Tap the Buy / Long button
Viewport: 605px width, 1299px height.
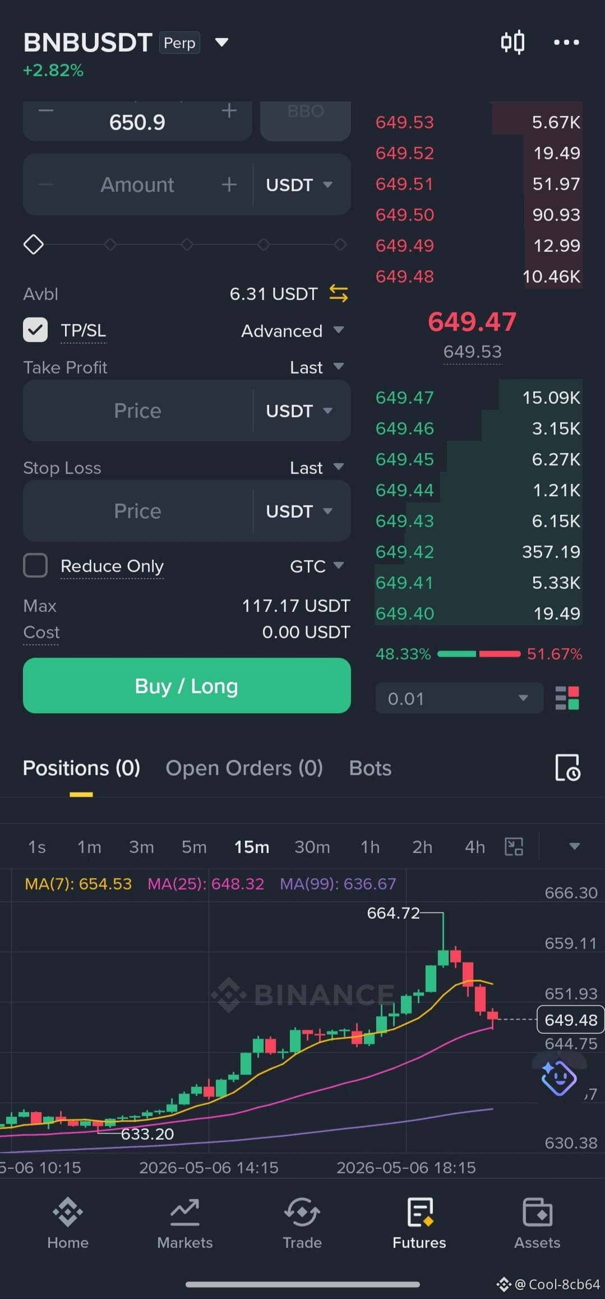[x=187, y=685]
